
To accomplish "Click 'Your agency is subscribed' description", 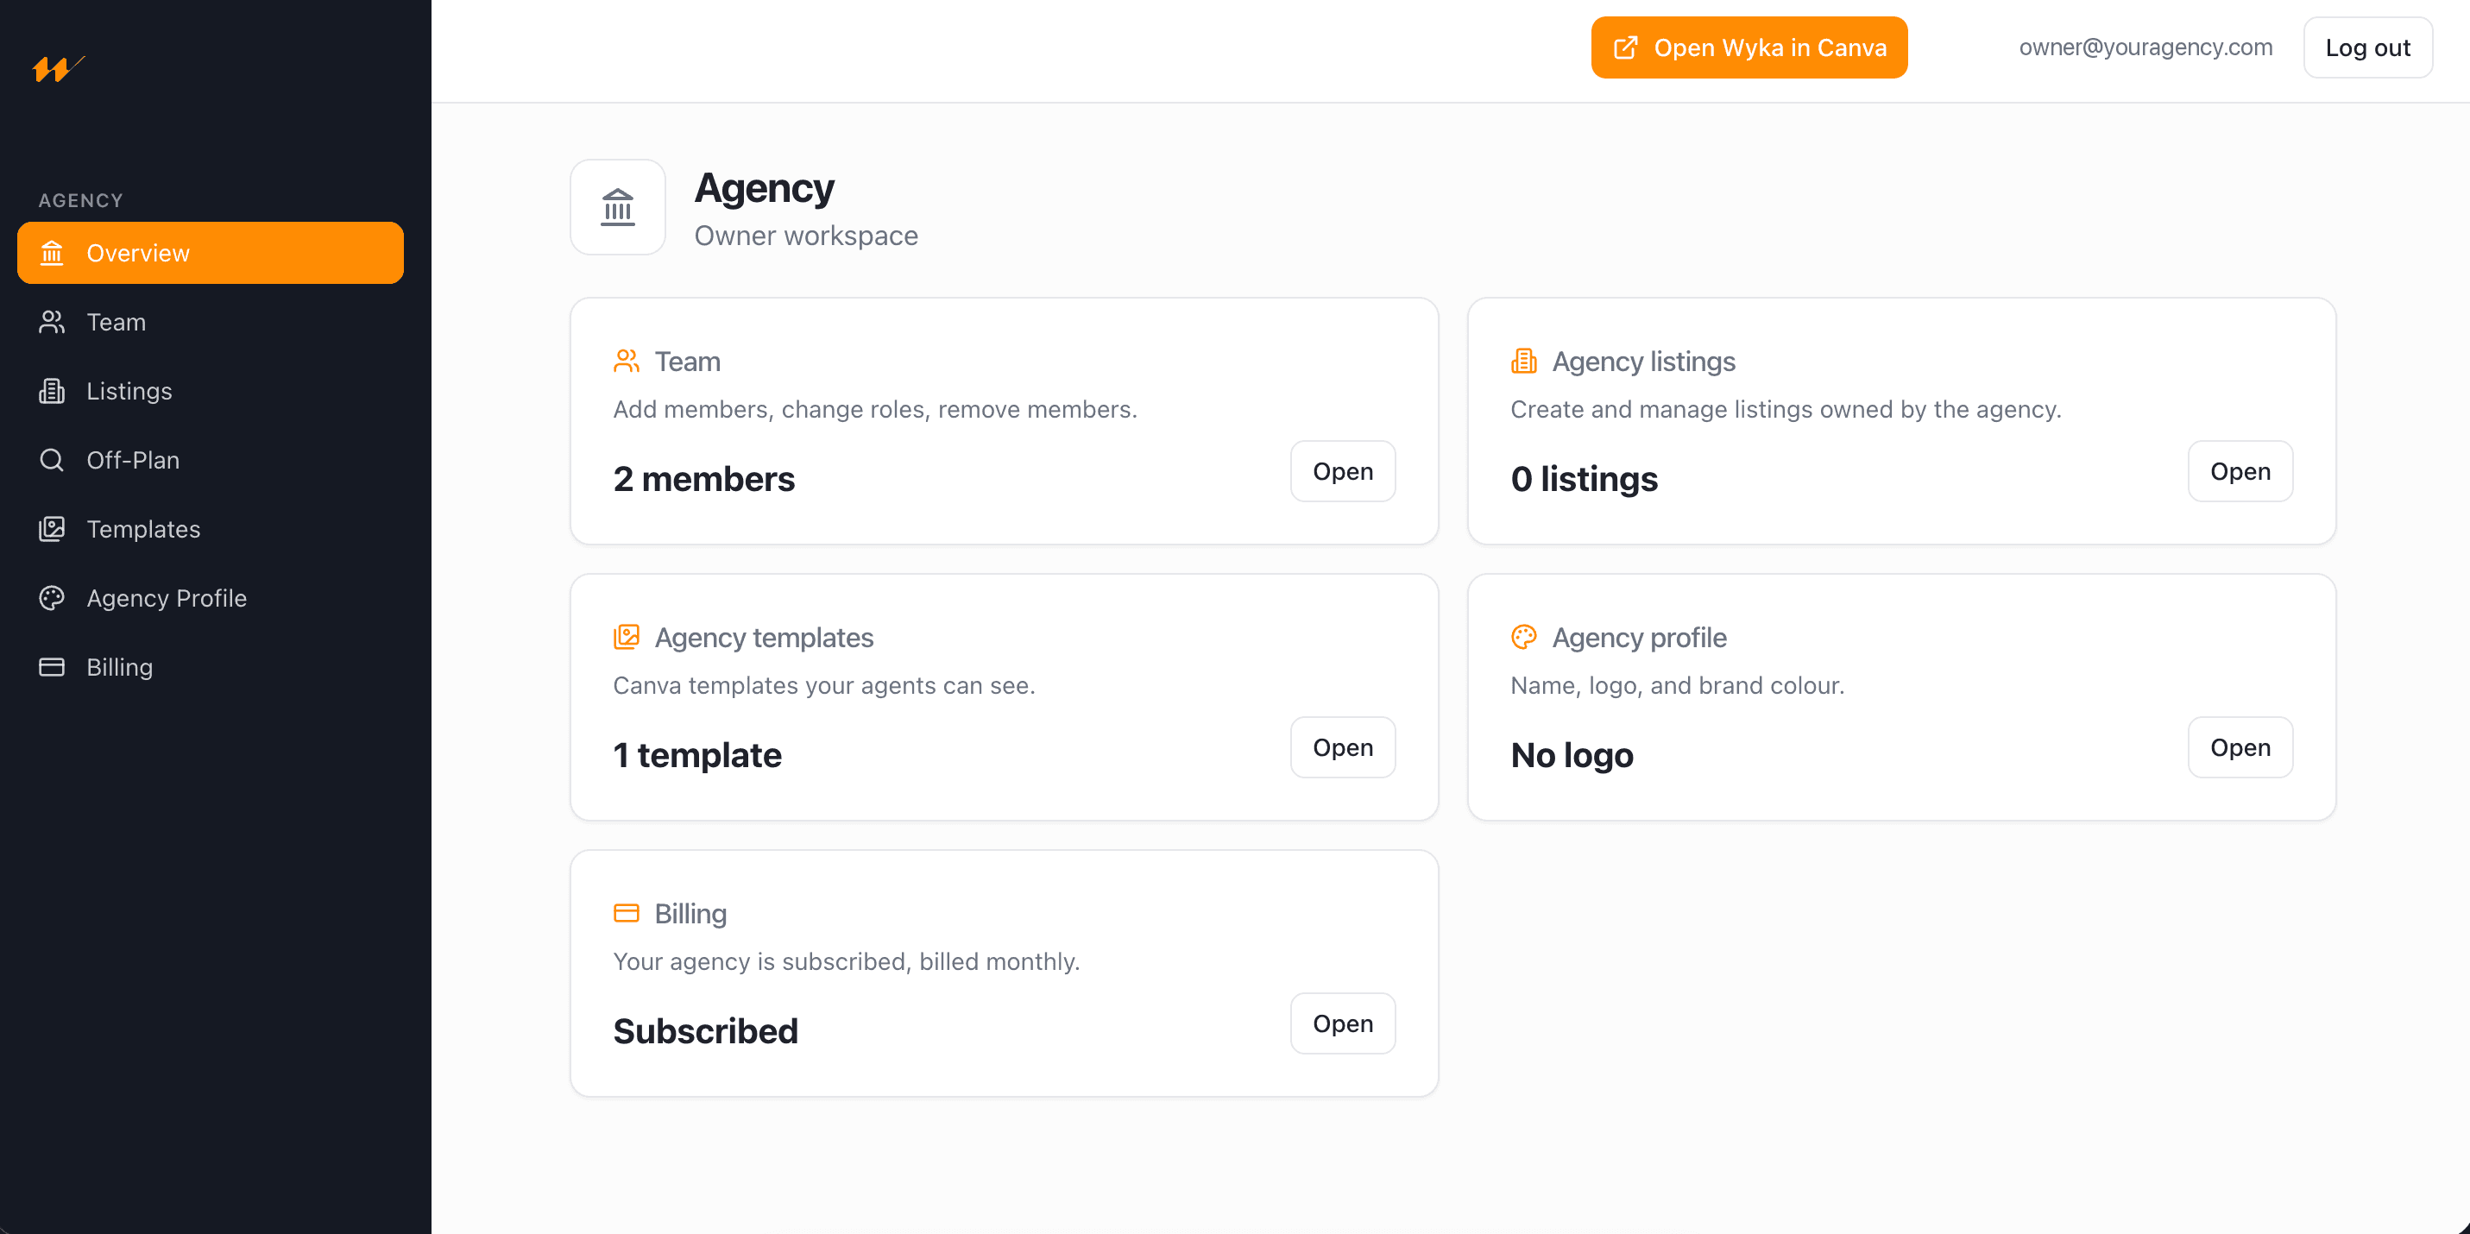I will tap(846, 961).
